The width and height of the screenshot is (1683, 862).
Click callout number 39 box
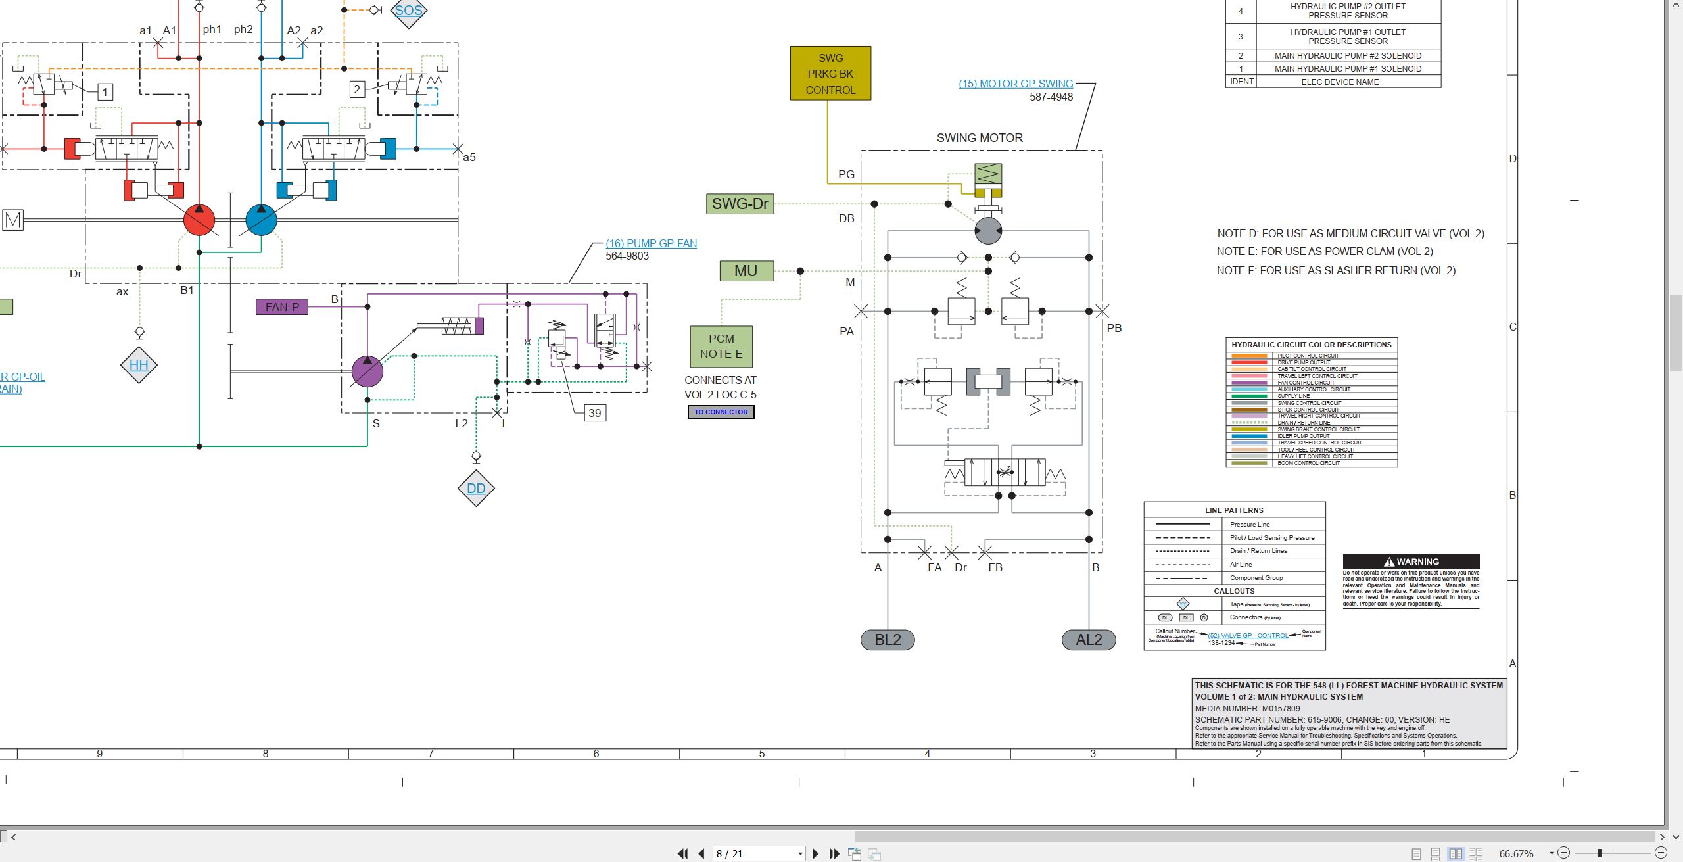pyautogui.click(x=595, y=413)
